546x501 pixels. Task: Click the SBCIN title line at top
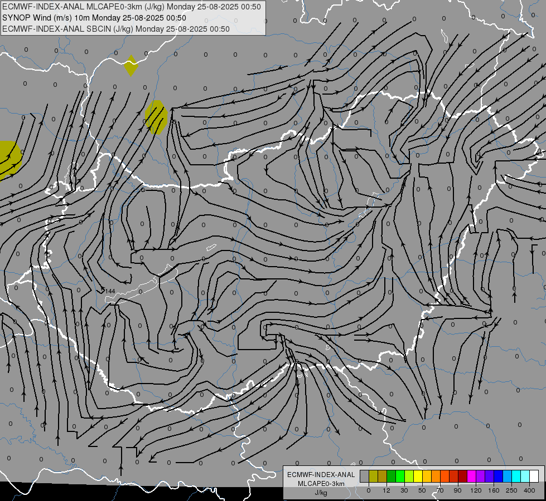[116, 29]
